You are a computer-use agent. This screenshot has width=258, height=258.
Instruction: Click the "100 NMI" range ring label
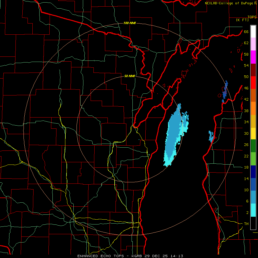click(x=130, y=23)
